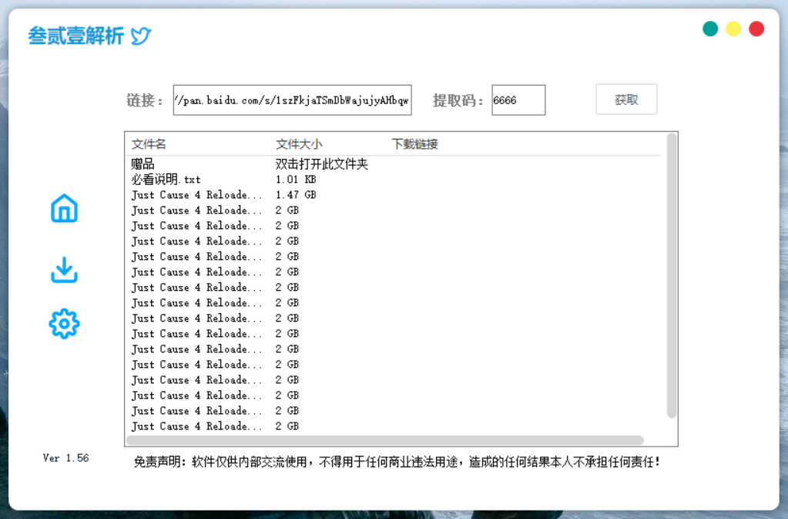This screenshot has height=519, width=788.
Task: Click the red dot in the top-right corner
Action: point(756,27)
